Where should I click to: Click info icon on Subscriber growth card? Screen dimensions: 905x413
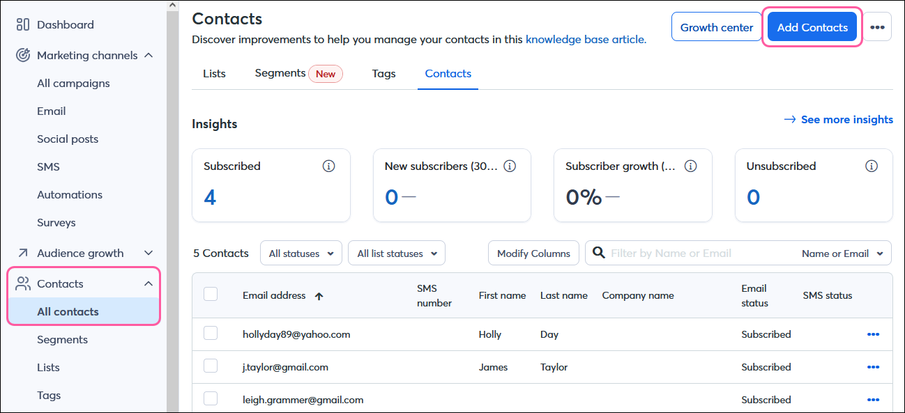691,166
